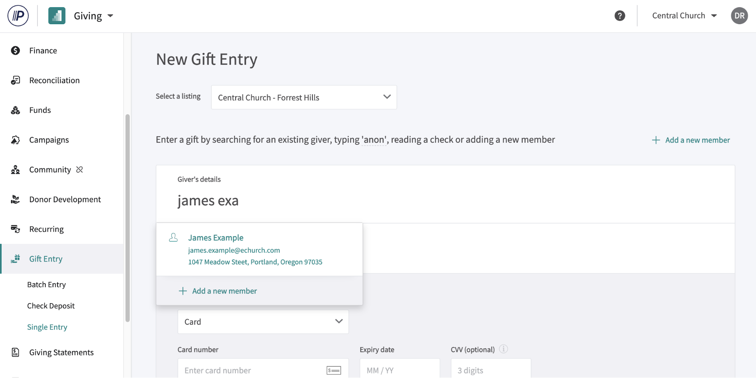This screenshot has width=756, height=378.
Task: Click the Pushpay logo icon
Action: click(x=18, y=16)
